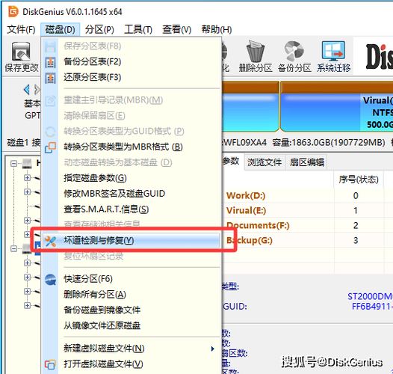This screenshot has height=374, width=393.
Task: Click the 序号(状态) column header
Action: click(x=359, y=180)
